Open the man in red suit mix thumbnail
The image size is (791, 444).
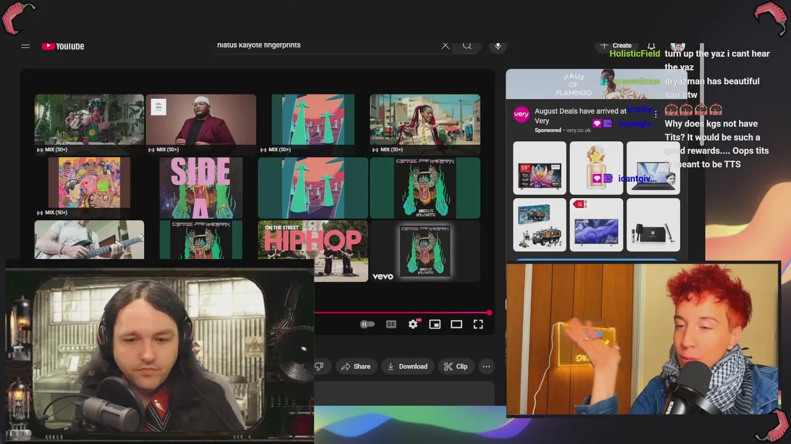click(201, 124)
